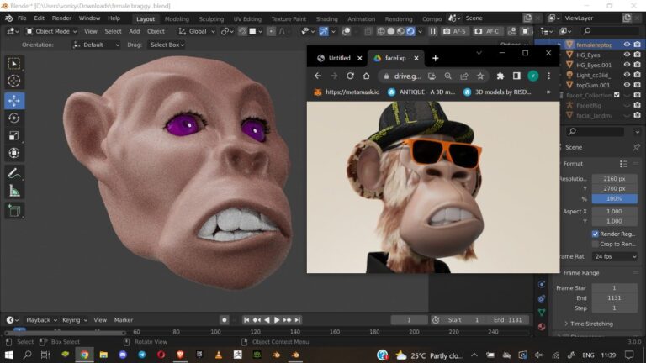Open Keying dropdown in timeline
Image resolution: width=646 pixels, height=363 pixels.
pos(75,320)
